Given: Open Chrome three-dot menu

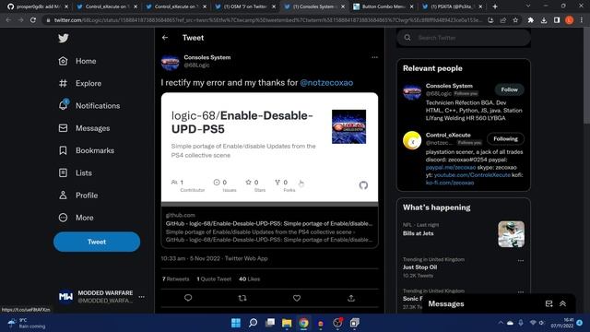Looking at the screenshot, I should (582, 20).
